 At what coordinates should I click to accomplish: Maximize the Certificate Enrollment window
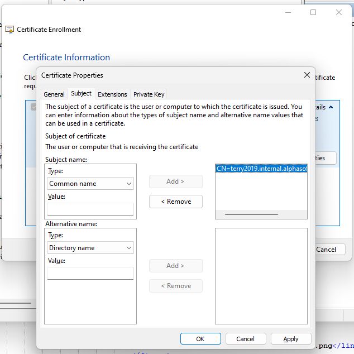point(313,12)
